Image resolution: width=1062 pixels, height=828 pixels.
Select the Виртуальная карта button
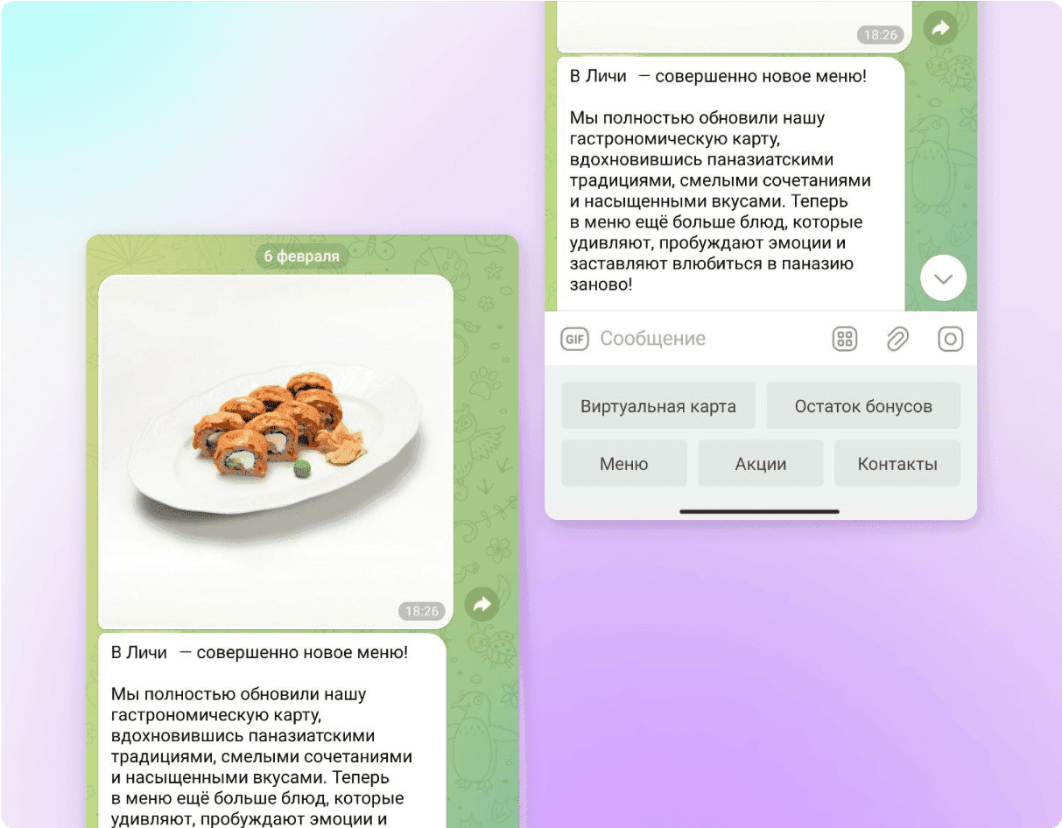click(658, 406)
